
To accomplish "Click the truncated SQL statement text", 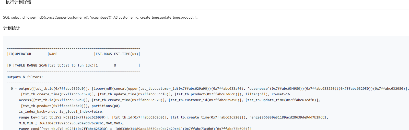I will (101, 17).
